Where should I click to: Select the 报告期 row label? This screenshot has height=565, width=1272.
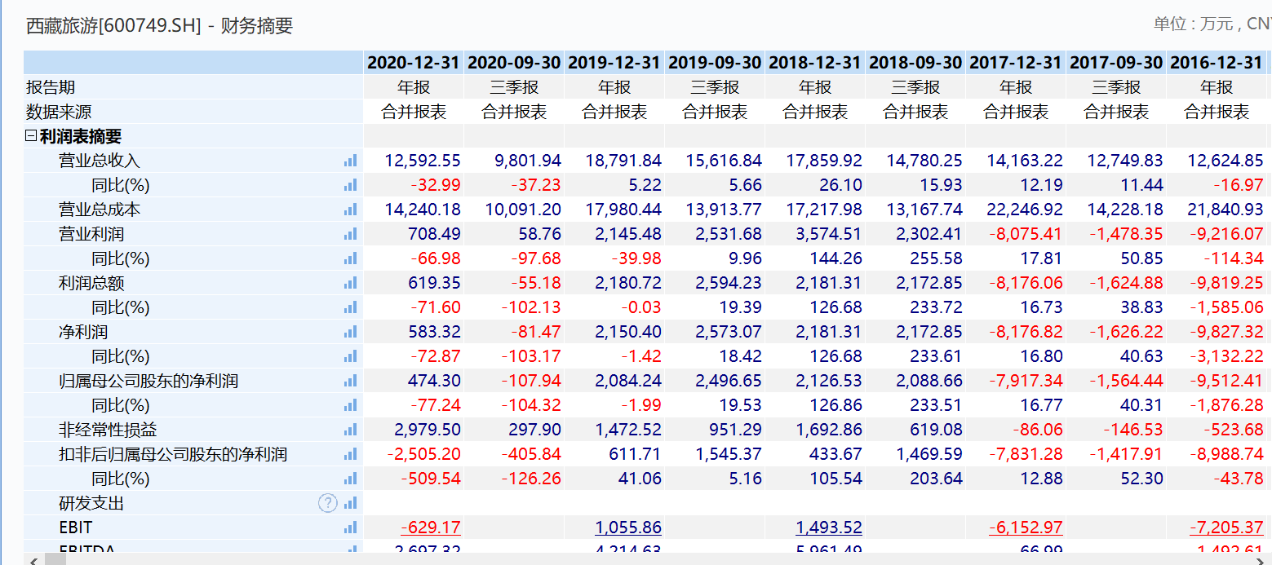51,87
